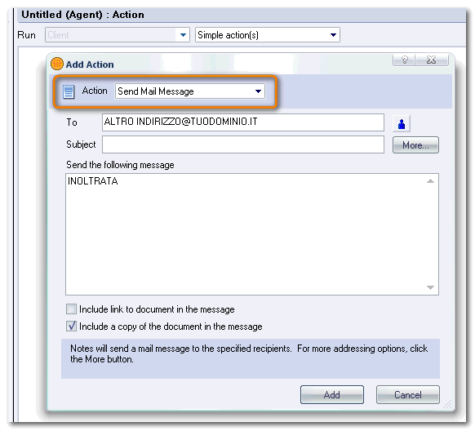Click the address book person icon
This screenshot has height=431, width=475.
pyautogui.click(x=402, y=123)
